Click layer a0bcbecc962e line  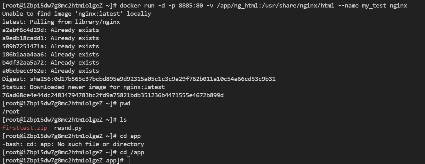tap(50, 71)
